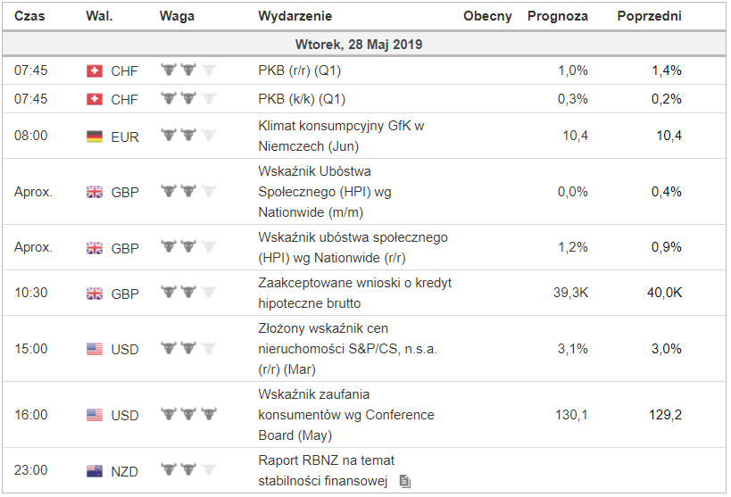Sort by the Czas column header
The height and width of the screenshot is (497, 731).
tap(29, 16)
